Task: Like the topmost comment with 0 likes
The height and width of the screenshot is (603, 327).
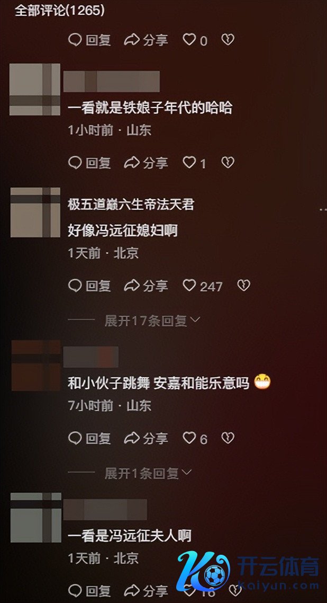Action: tap(195, 40)
